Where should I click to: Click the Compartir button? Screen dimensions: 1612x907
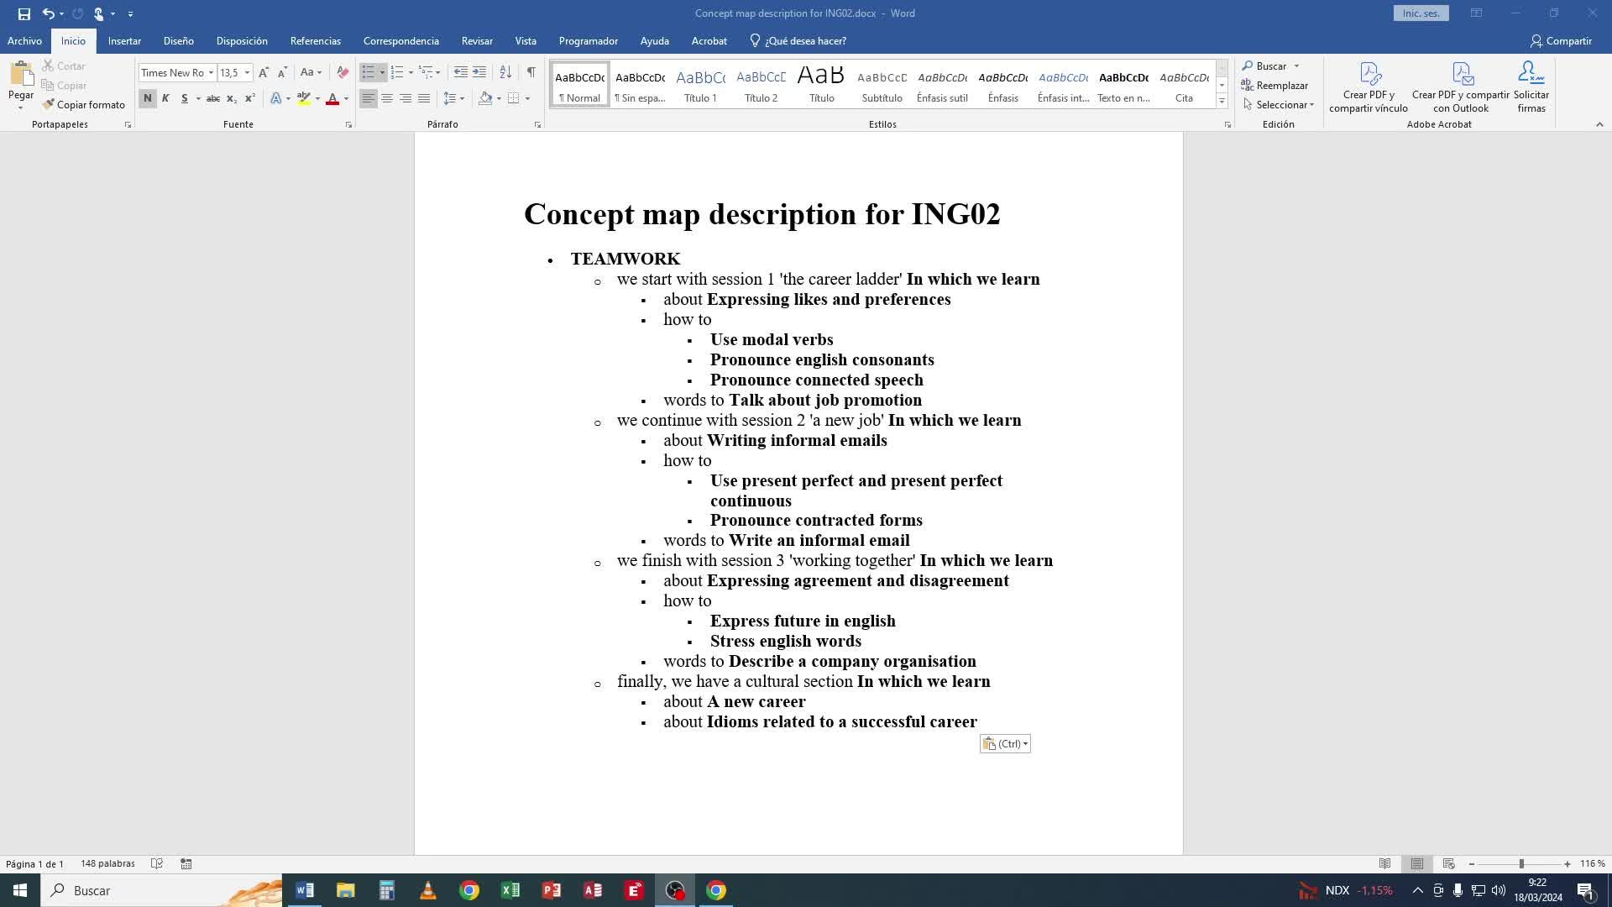pyautogui.click(x=1561, y=40)
